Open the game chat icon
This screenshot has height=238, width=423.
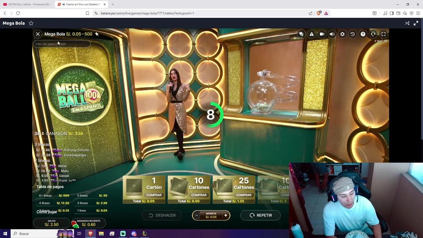point(301,34)
